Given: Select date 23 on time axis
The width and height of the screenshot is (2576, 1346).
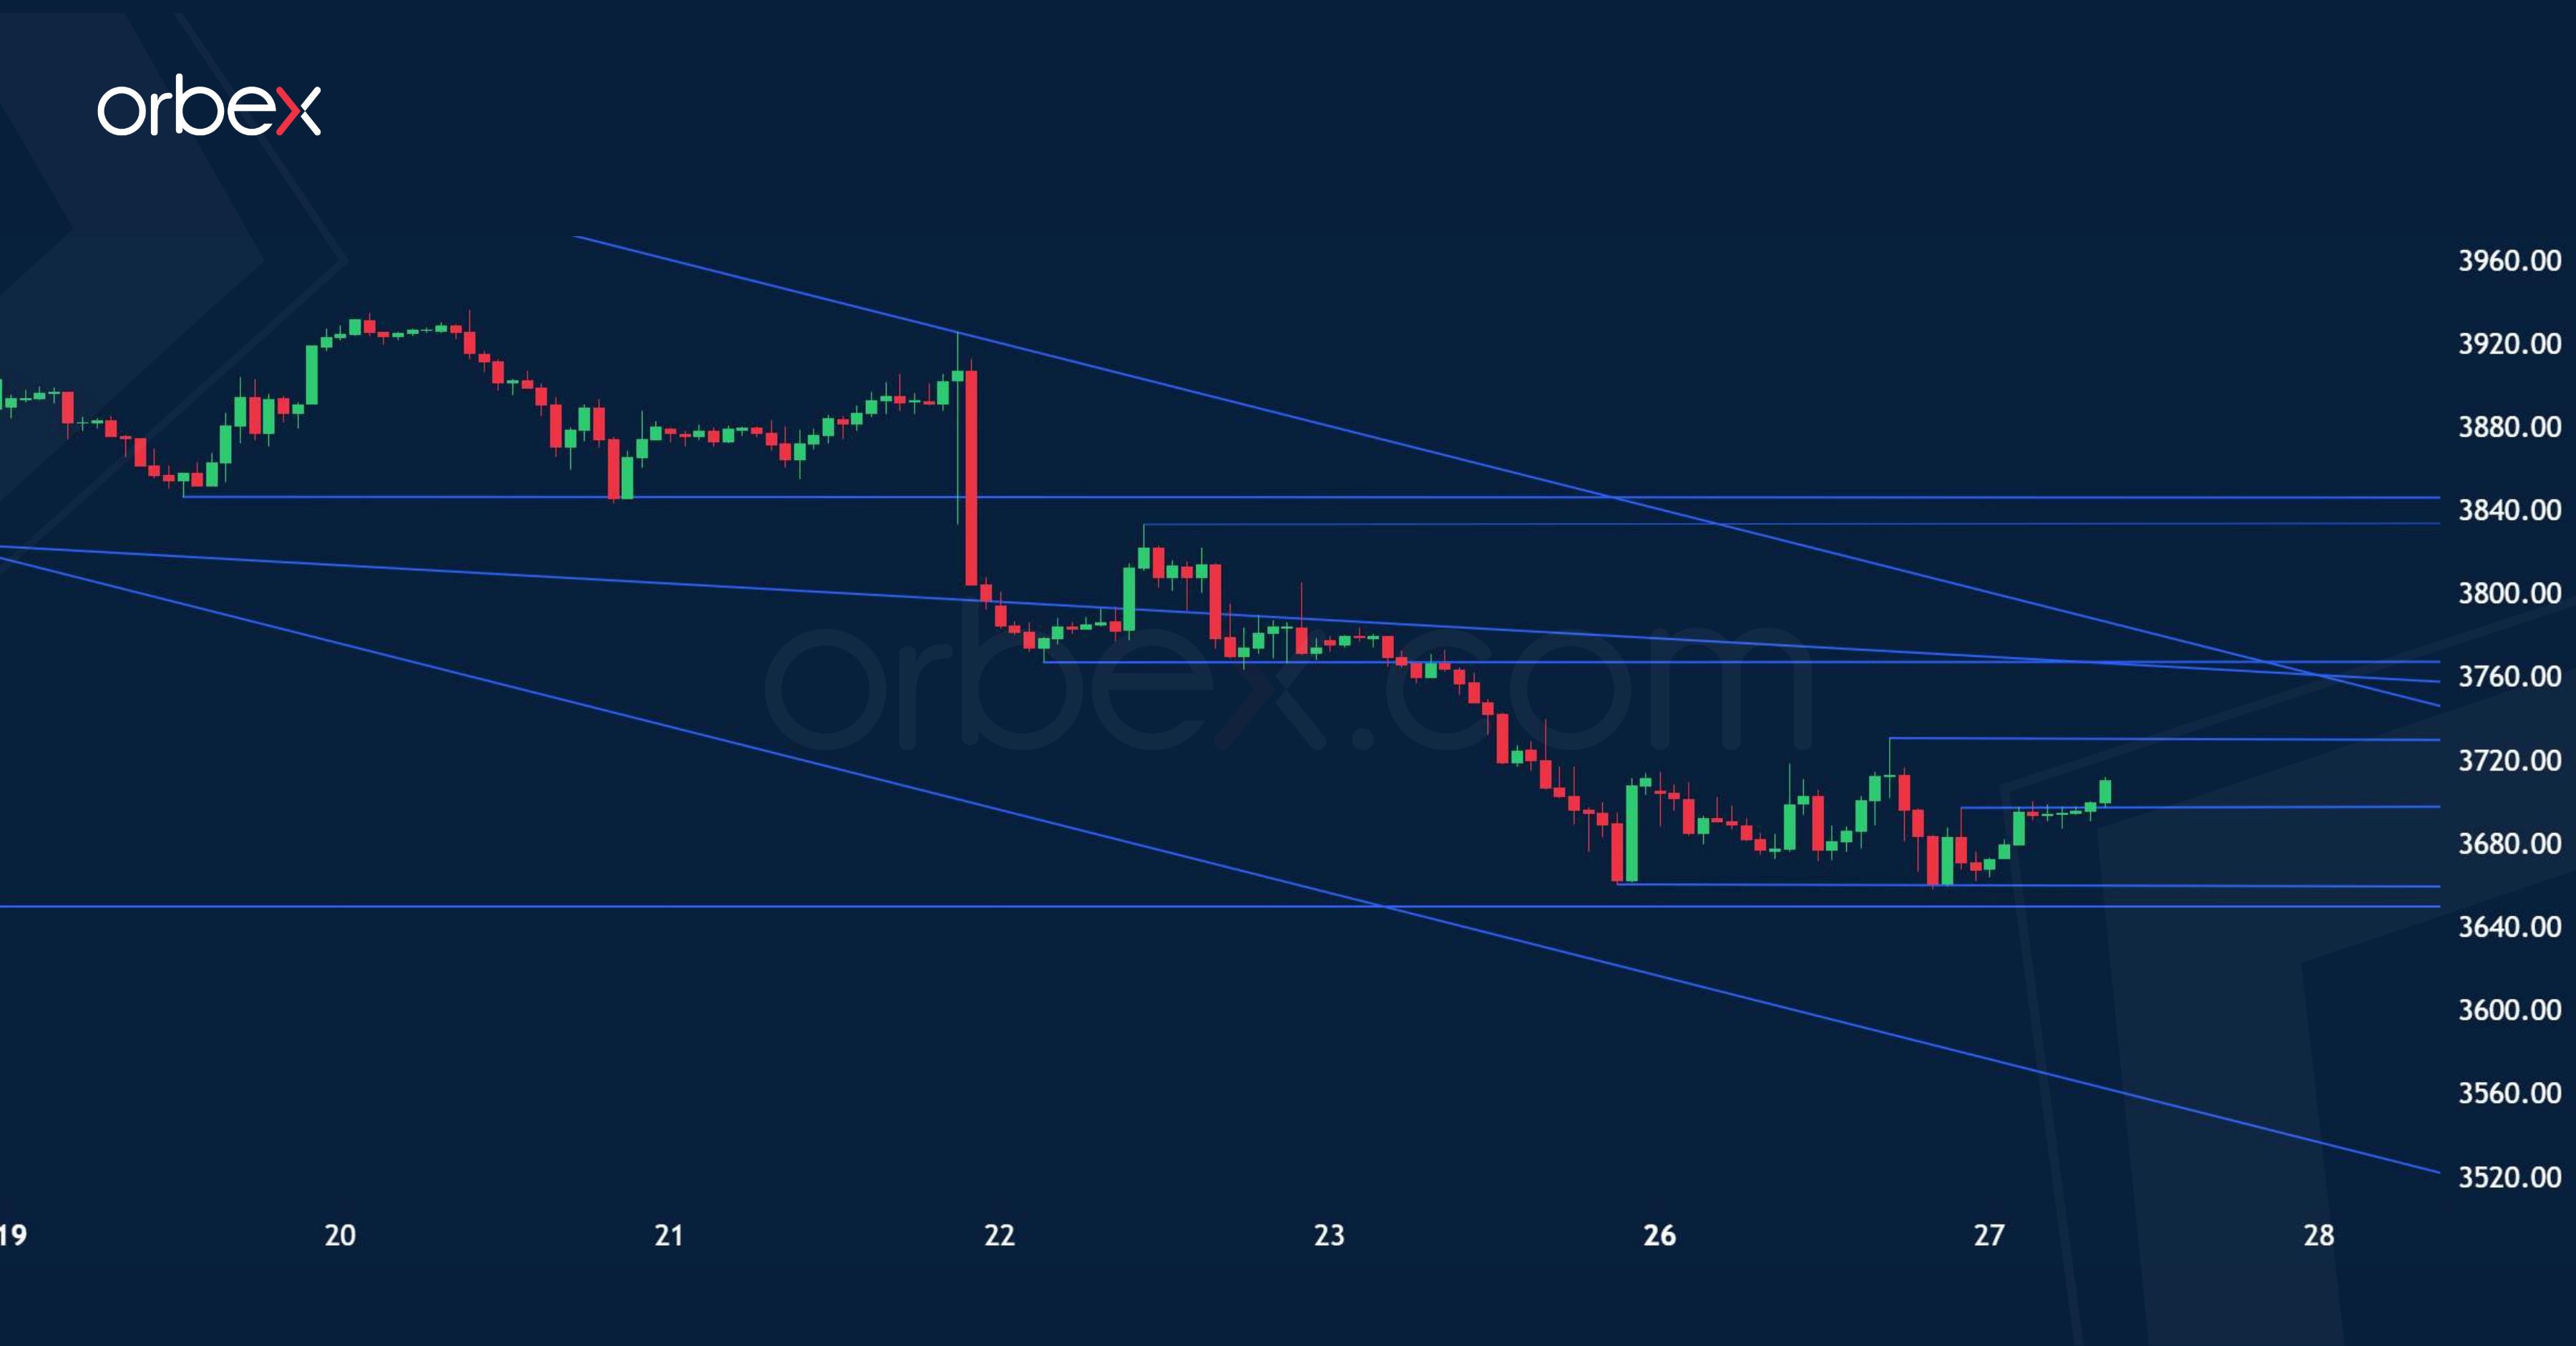Looking at the screenshot, I should 1329,1235.
